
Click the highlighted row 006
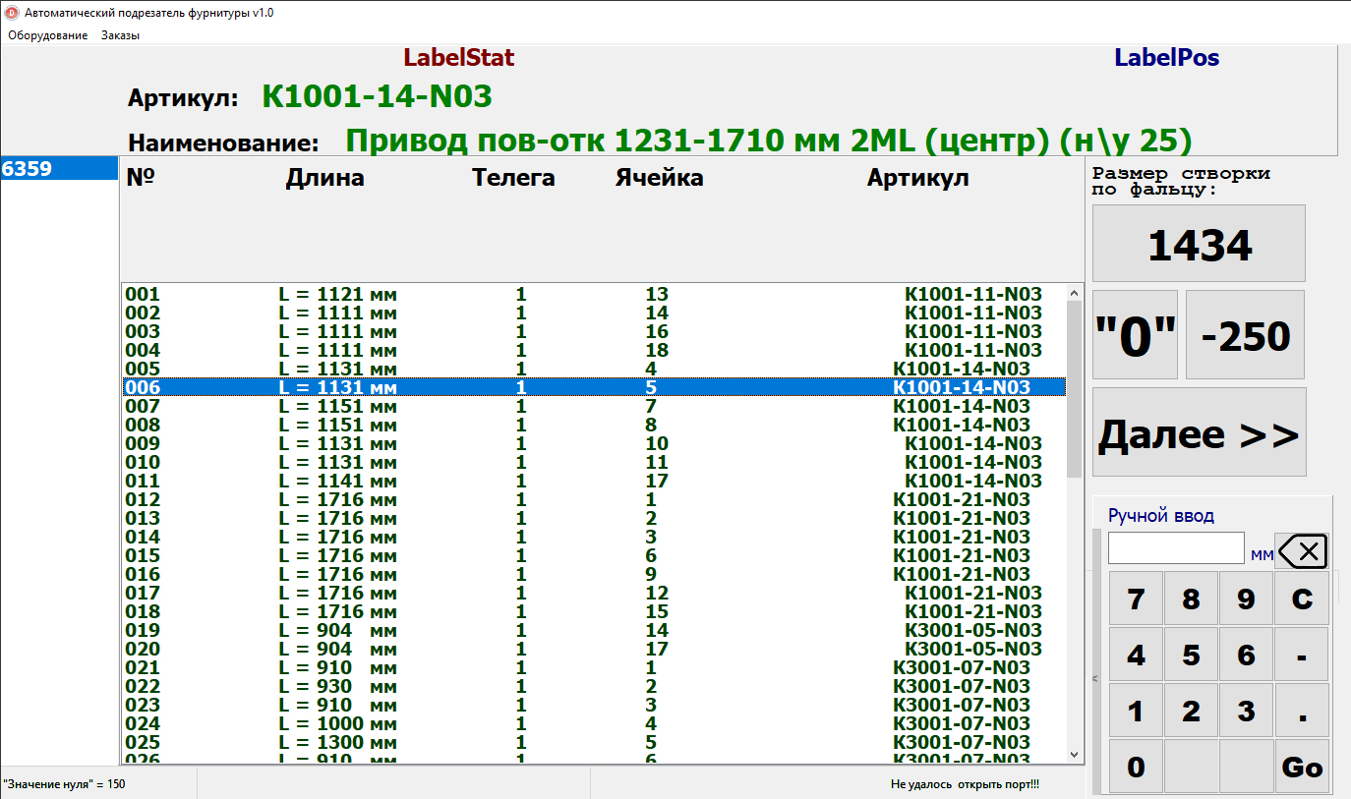tap(594, 387)
